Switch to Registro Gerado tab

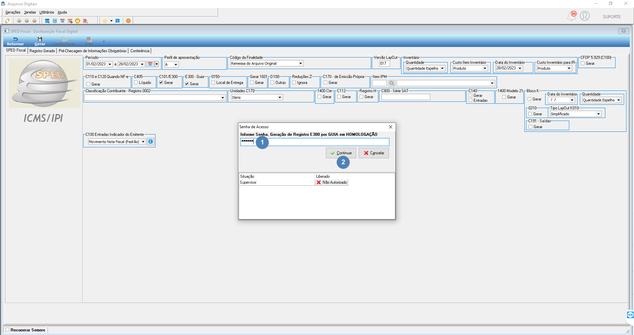pyautogui.click(x=42, y=51)
